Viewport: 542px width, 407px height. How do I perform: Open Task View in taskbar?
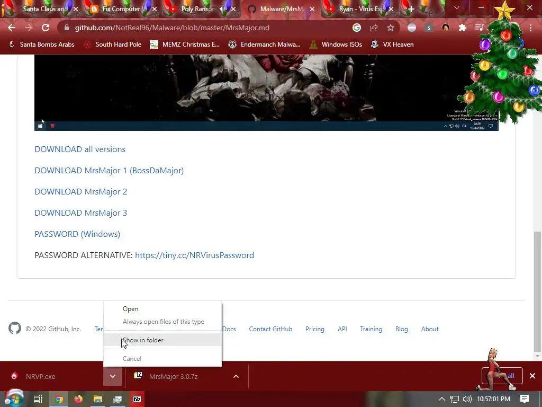(38, 399)
